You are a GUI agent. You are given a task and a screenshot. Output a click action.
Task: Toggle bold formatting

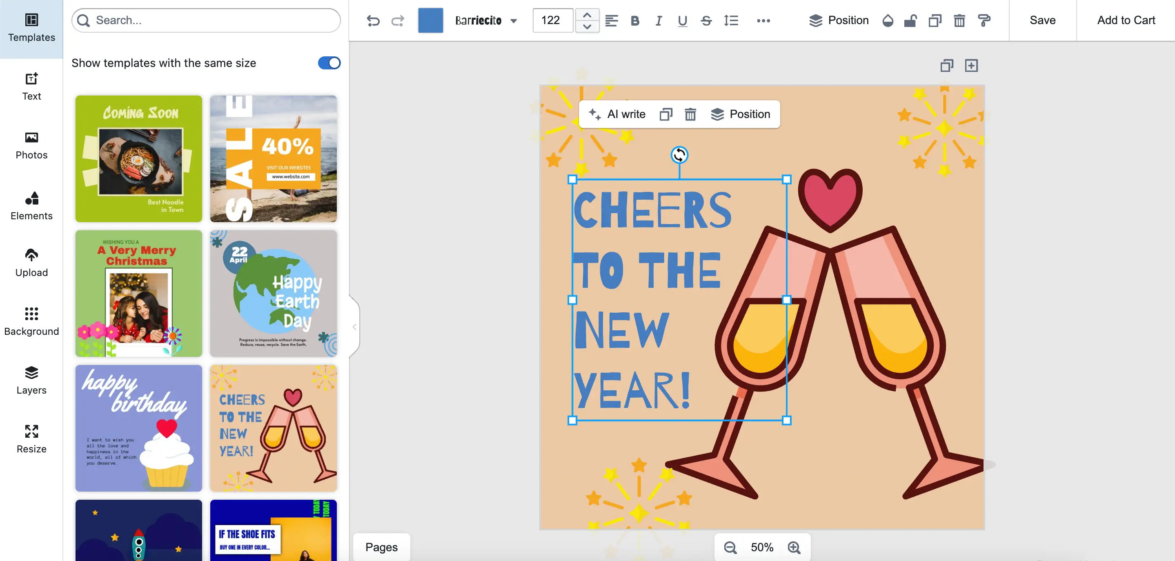[634, 20]
